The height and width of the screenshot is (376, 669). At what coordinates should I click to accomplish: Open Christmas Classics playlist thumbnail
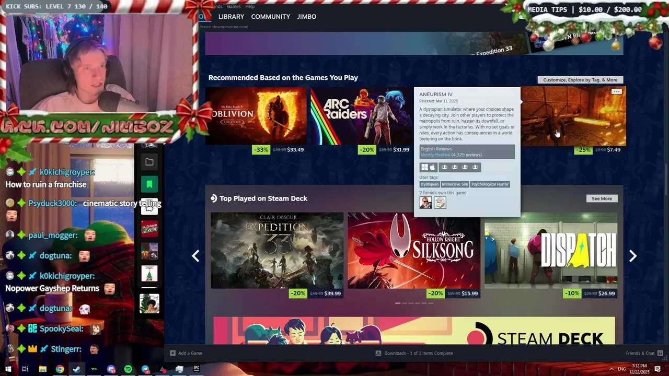pyautogui.click(x=149, y=229)
